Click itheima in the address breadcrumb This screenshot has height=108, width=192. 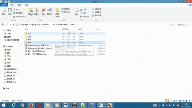(x=46, y=25)
